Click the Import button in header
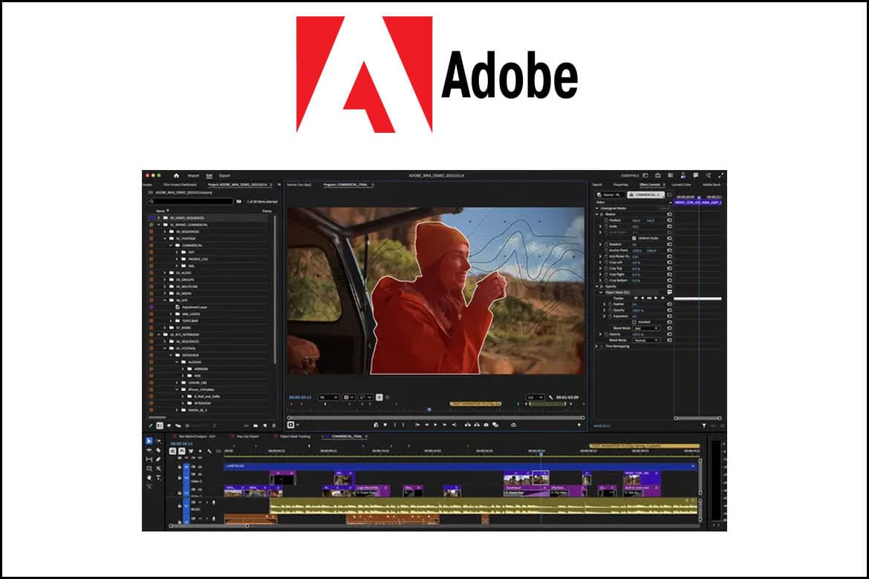 pyautogui.click(x=193, y=176)
